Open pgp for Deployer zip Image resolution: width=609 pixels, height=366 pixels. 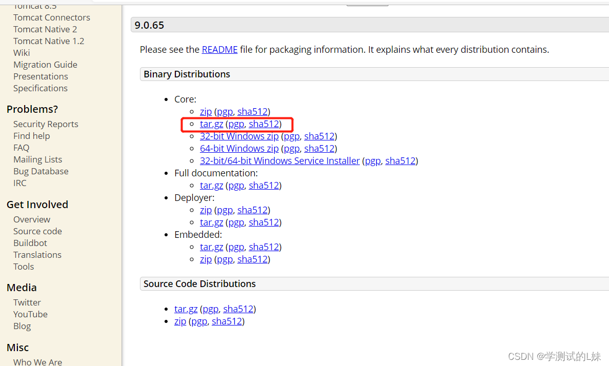click(225, 210)
